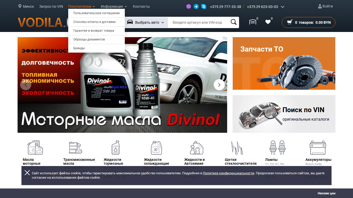
Task: Open Запрос по VIN link
Action: point(51,6)
